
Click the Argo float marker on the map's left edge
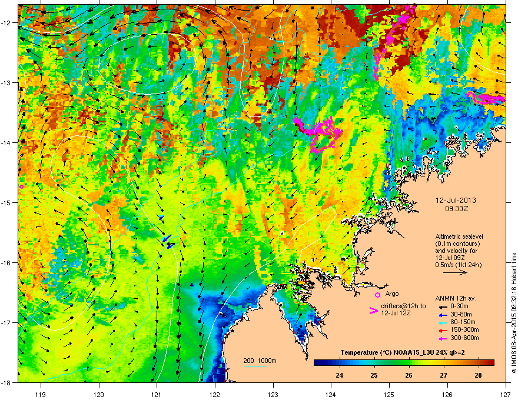click(22, 186)
